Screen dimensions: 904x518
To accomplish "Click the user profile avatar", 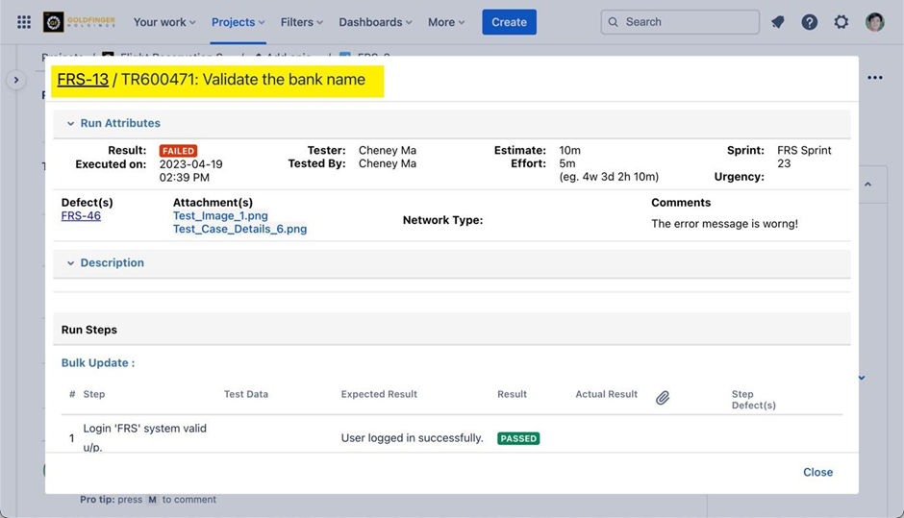I will pos(874,22).
